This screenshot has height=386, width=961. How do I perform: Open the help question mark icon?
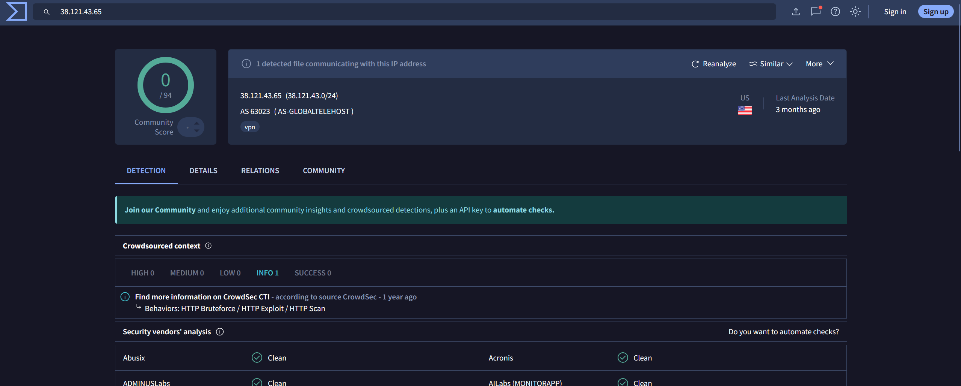835,12
